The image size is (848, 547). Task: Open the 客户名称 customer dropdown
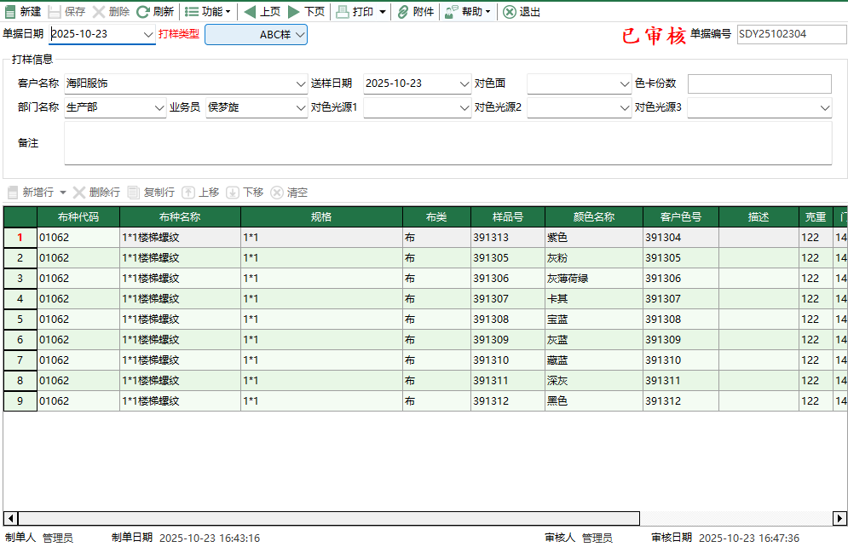299,83
